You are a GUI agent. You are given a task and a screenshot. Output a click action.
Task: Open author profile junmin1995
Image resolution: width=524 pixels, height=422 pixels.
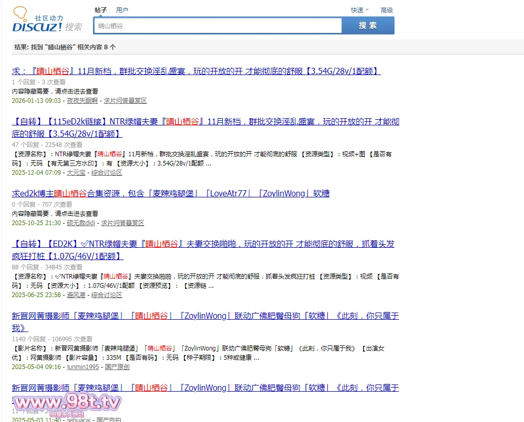tap(83, 367)
